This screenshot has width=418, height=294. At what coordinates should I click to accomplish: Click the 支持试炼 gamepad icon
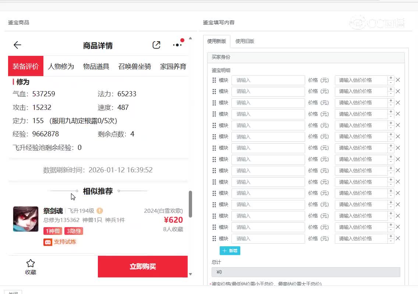click(x=48, y=242)
